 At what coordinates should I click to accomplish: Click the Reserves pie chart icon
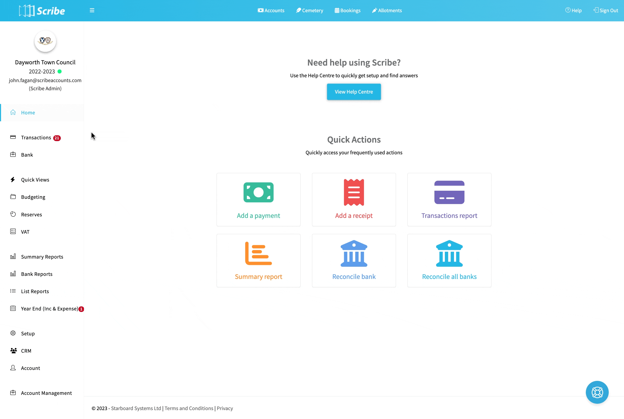click(x=13, y=214)
